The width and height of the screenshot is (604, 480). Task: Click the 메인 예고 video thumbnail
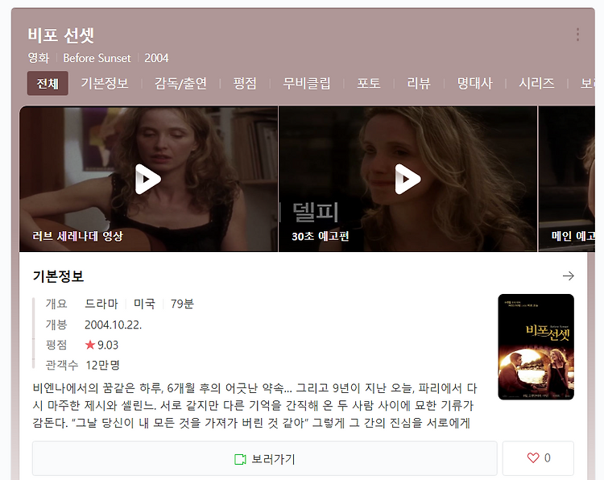pos(566,179)
